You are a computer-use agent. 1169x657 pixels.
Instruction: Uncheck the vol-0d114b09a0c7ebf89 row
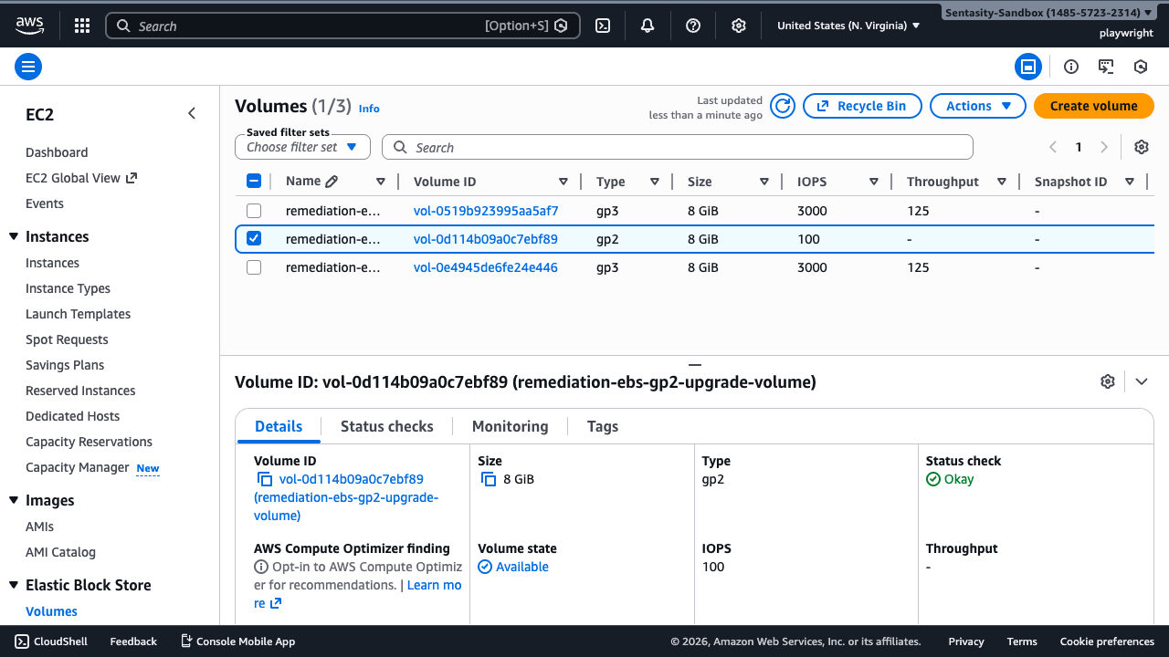click(254, 239)
